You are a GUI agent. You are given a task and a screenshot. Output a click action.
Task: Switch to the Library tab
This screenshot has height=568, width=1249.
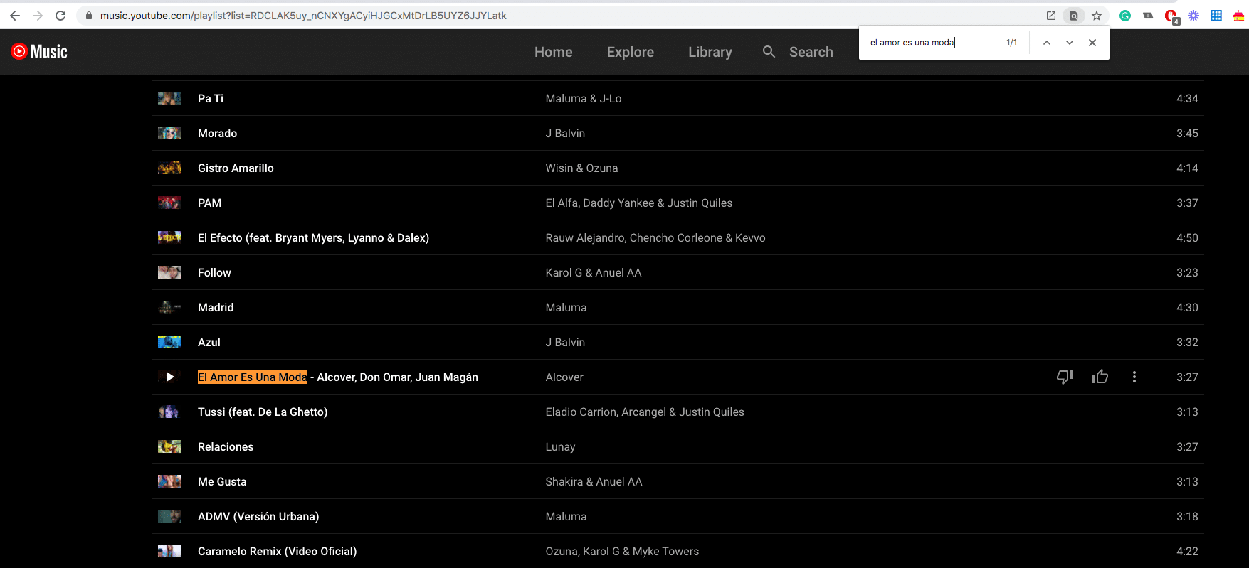(x=710, y=52)
